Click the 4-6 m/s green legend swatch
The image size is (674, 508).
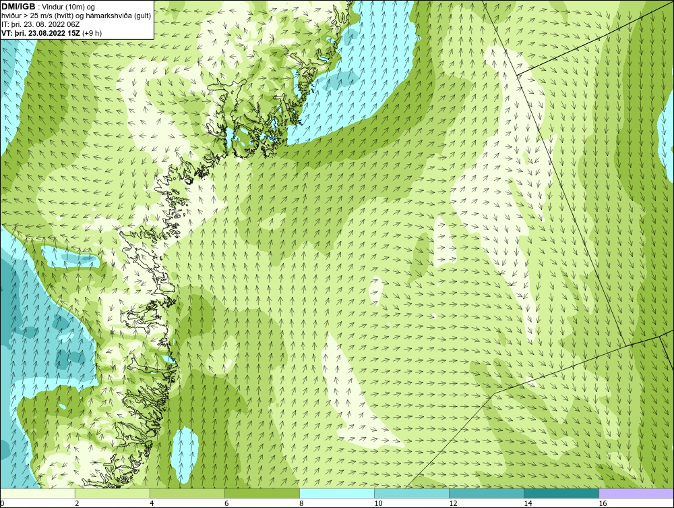tap(187, 493)
